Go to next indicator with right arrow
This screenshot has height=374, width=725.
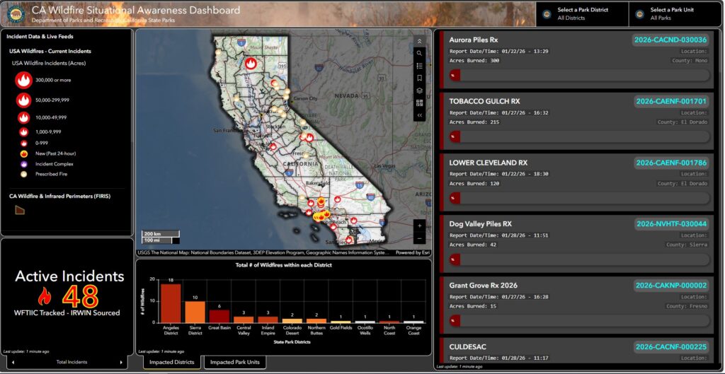121,363
